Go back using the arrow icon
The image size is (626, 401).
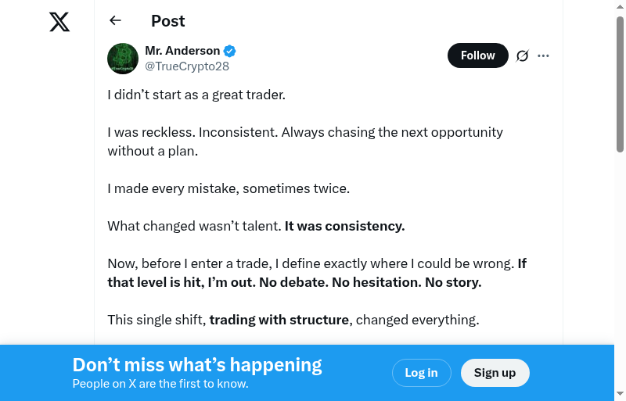[115, 21]
